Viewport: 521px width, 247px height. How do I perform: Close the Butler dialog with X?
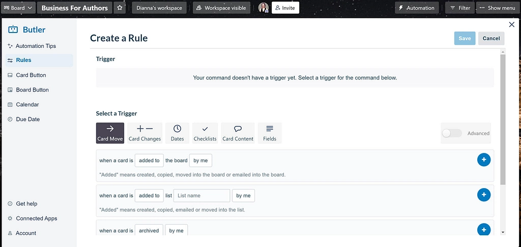coord(512,24)
